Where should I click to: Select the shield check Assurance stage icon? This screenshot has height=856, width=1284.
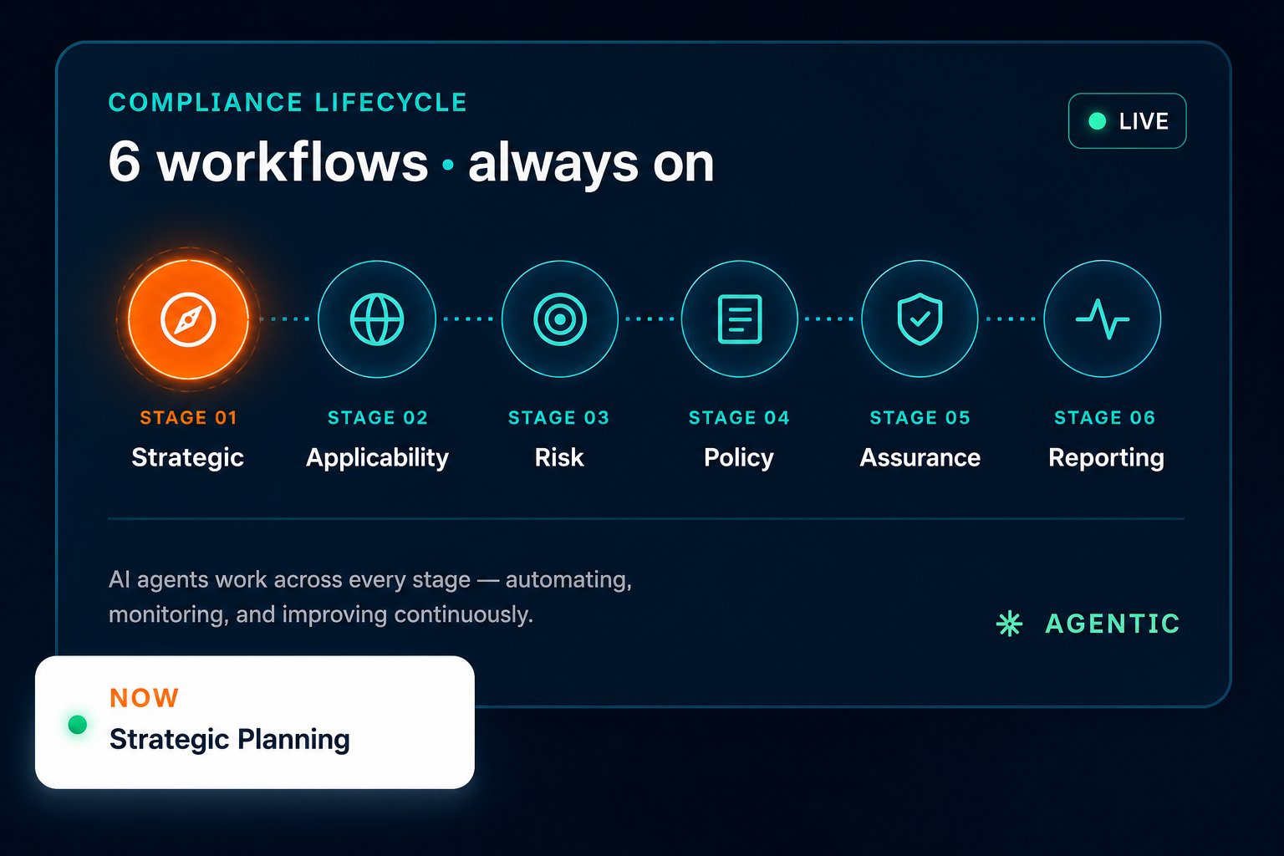point(920,319)
